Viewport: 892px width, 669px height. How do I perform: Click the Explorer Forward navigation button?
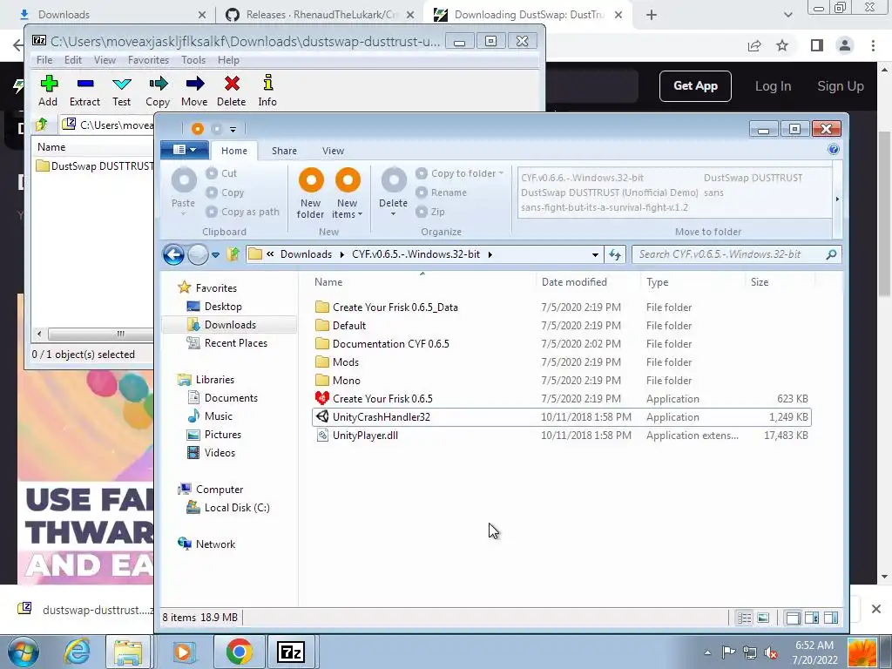click(x=198, y=254)
